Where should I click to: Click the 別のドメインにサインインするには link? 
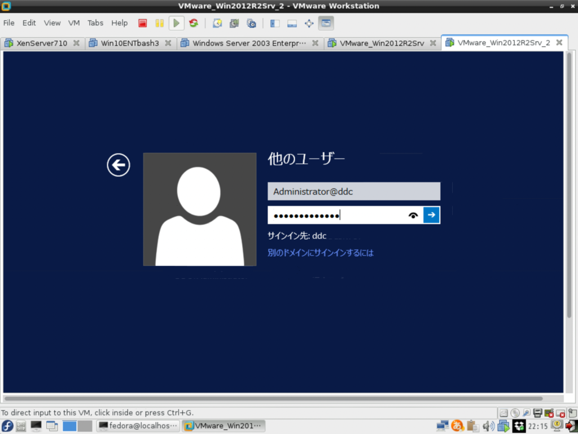coord(321,253)
